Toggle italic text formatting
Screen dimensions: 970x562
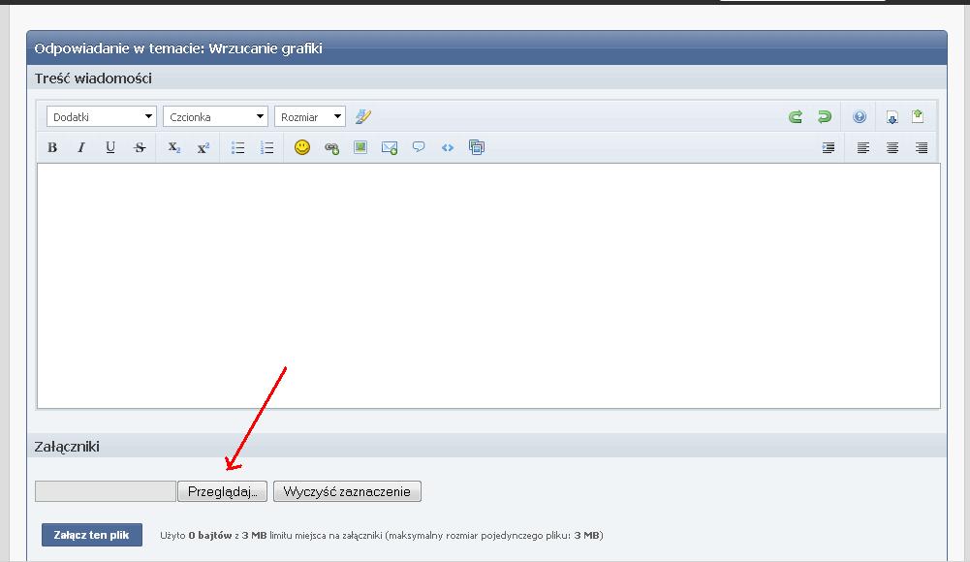tap(81, 148)
